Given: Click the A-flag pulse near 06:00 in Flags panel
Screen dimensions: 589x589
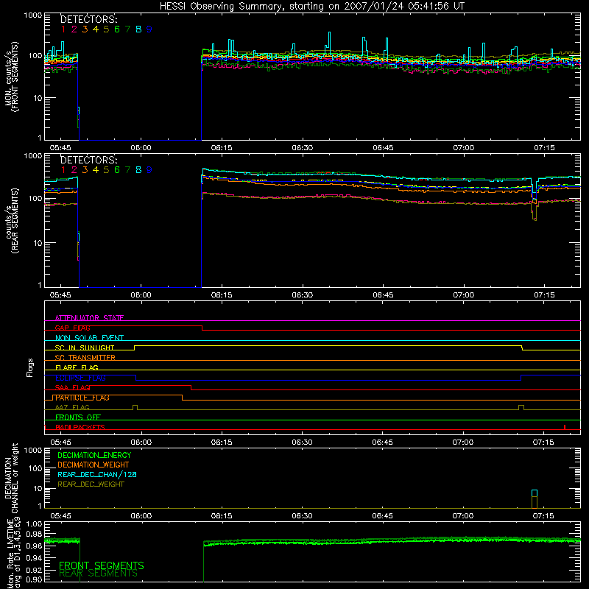Looking at the screenshot, I should (x=135, y=407).
